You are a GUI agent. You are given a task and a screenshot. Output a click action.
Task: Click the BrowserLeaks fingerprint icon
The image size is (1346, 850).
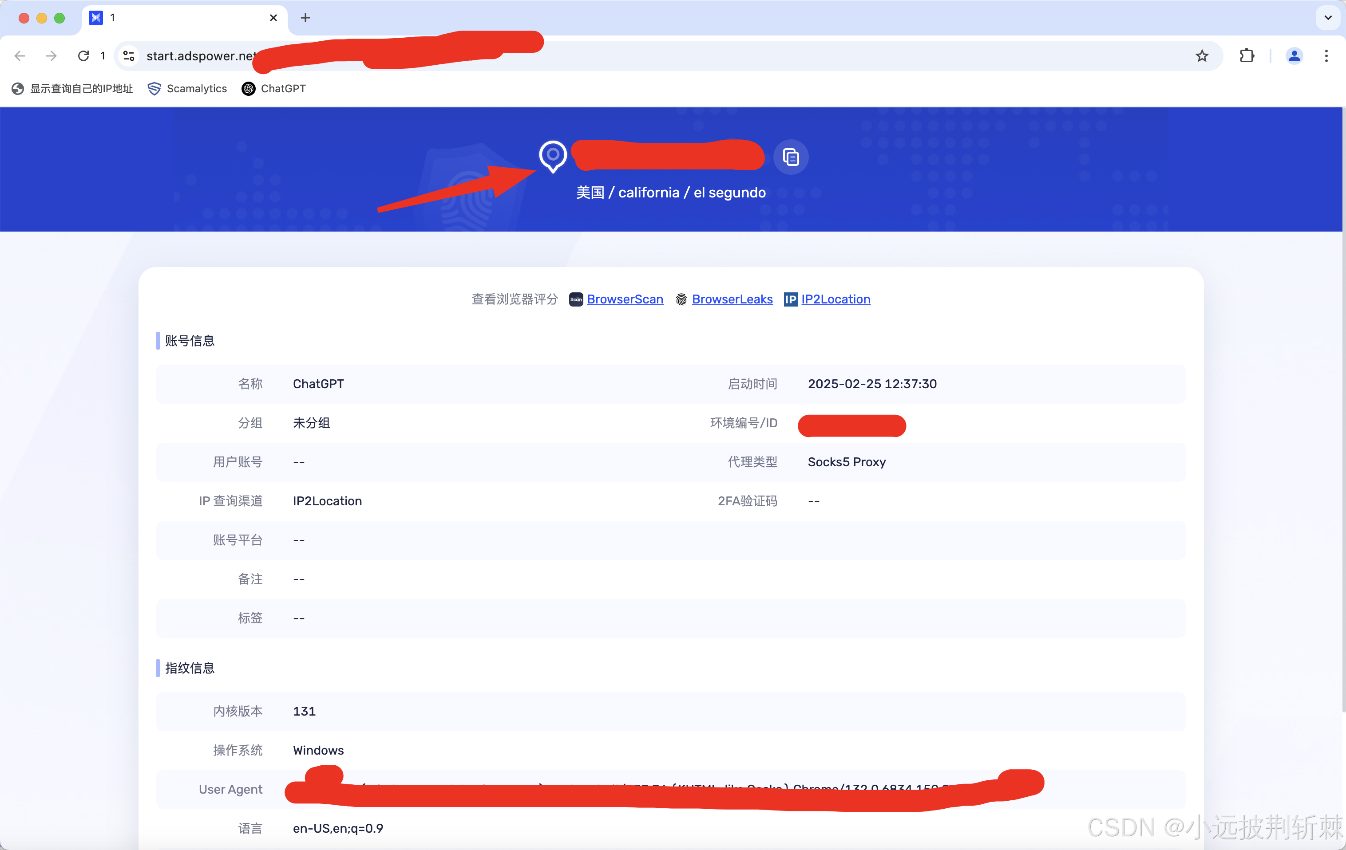[x=681, y=299]
